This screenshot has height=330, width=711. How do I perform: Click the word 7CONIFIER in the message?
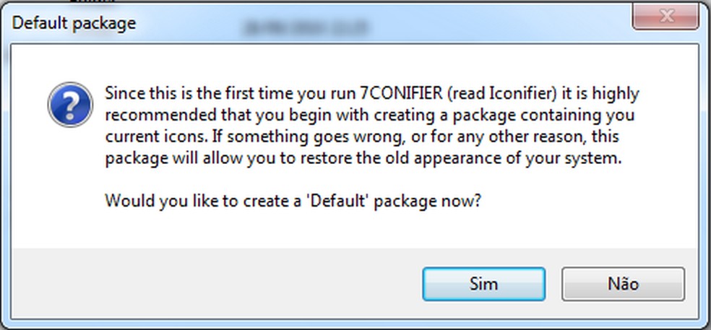[x=401, y=94]
